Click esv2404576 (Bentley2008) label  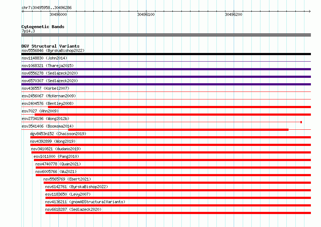coord(48,103)
